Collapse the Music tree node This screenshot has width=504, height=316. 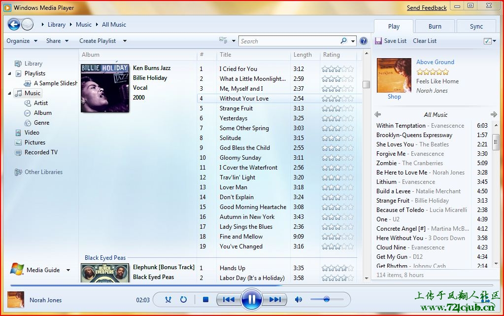pos(9,93)
